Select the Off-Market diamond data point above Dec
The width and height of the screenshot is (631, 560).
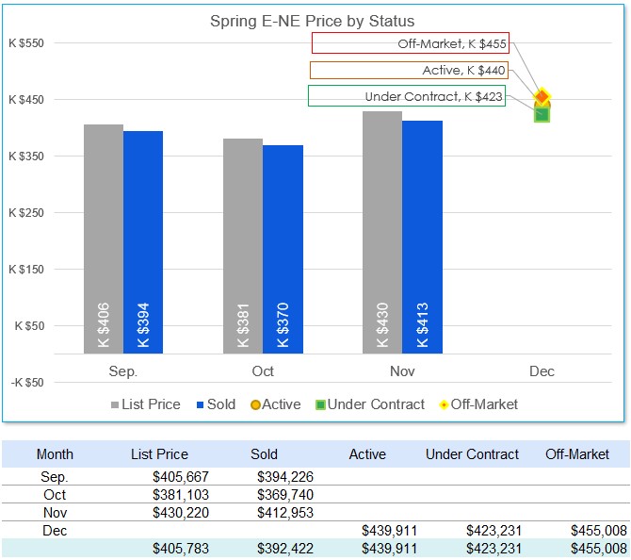pos(542,95)
